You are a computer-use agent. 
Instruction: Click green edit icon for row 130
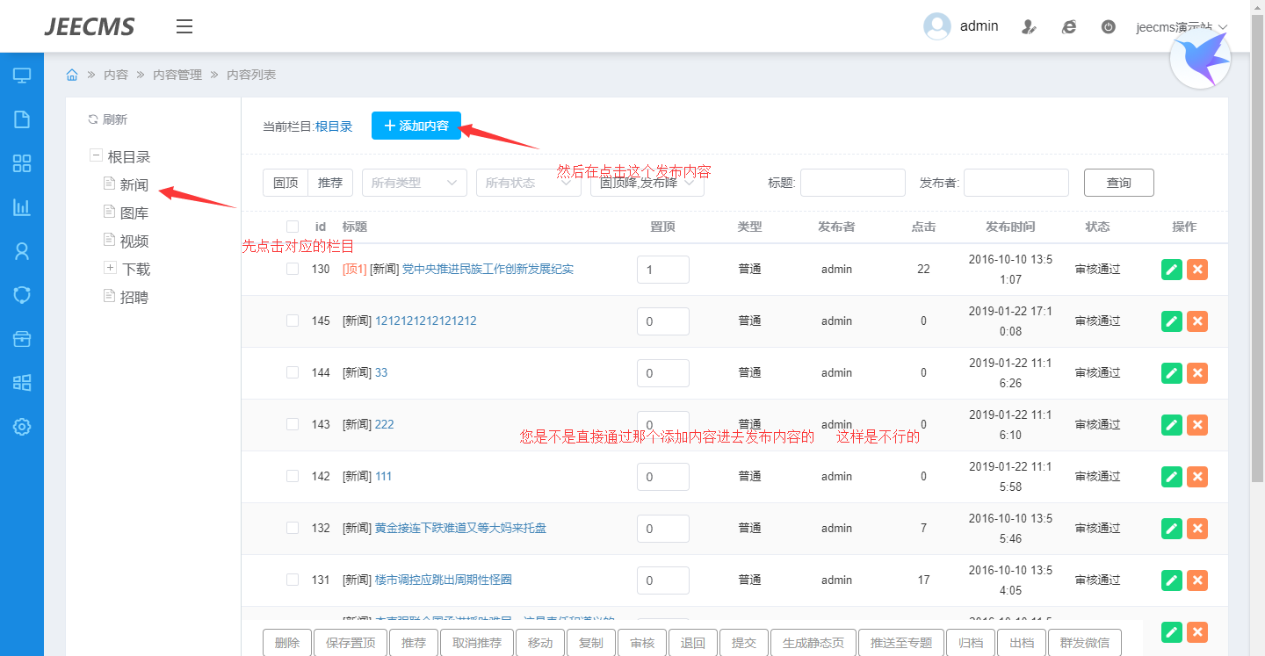point(1171,270)
